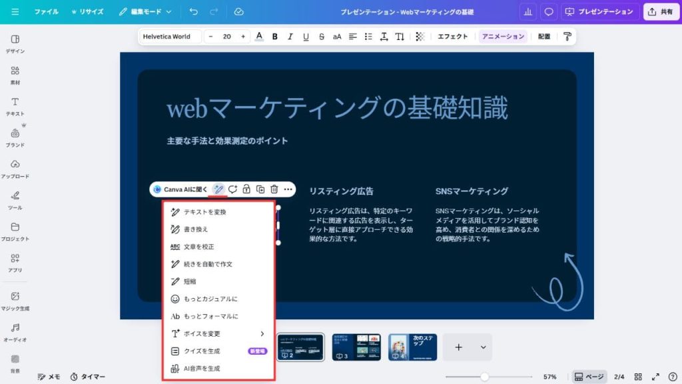Image resolution: width=682 pixels, height=384 pixels.
Task: Toggle underline text formatting
Action: (306, 37)
